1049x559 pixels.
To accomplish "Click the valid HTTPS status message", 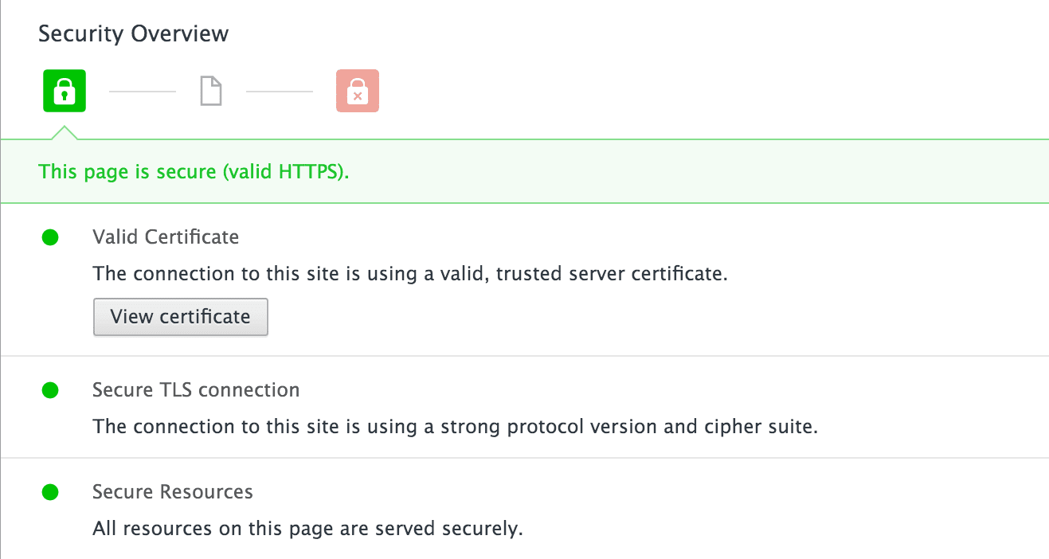I will pyautogui.click(x=194, y=171).
